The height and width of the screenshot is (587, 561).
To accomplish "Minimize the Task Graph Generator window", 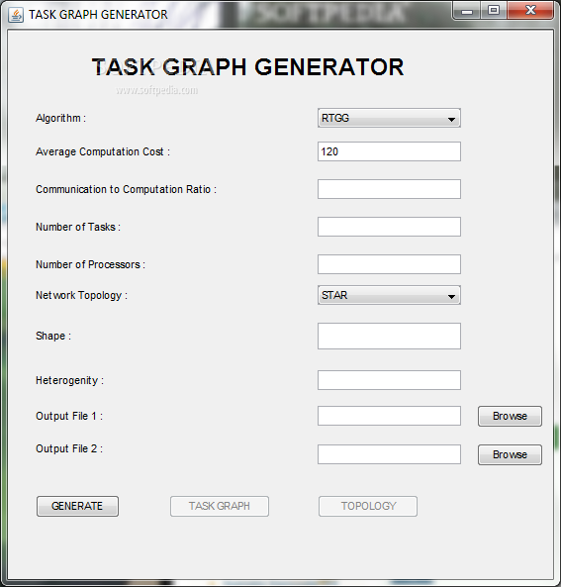I will point(467,11).
